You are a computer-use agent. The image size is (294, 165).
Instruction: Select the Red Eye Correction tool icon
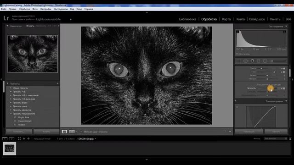tap(252, 61)
